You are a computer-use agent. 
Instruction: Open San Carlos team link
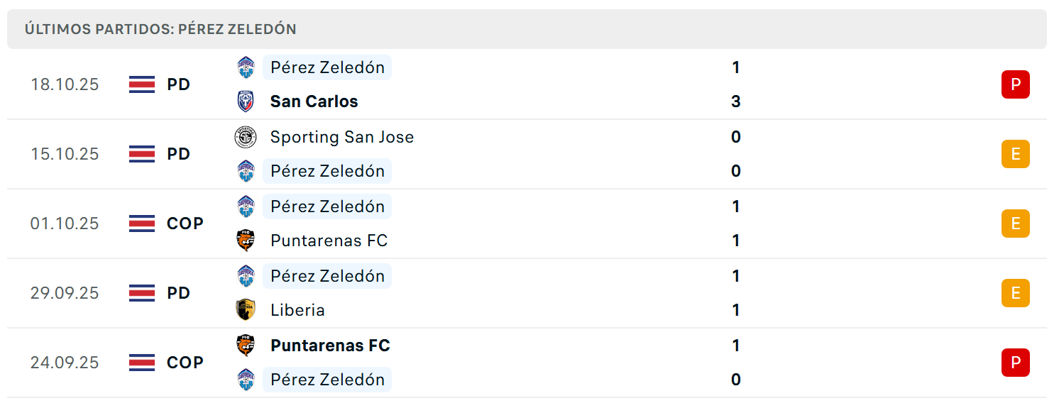coord(314,101)
